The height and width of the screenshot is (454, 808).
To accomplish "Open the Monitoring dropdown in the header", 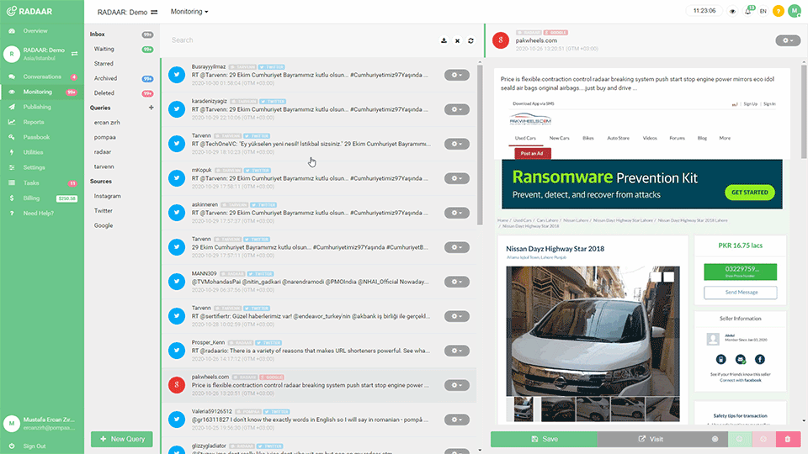I will click(189, 11).
